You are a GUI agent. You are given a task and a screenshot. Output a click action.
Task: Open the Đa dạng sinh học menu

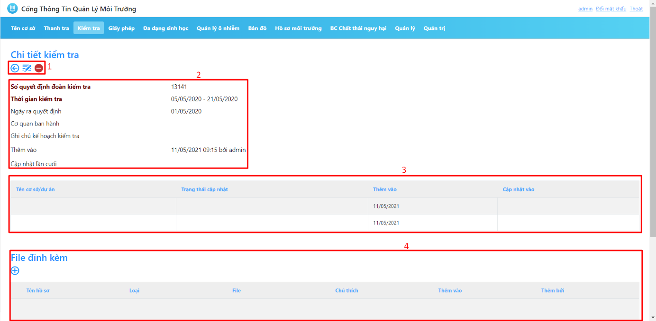[166, 28]
